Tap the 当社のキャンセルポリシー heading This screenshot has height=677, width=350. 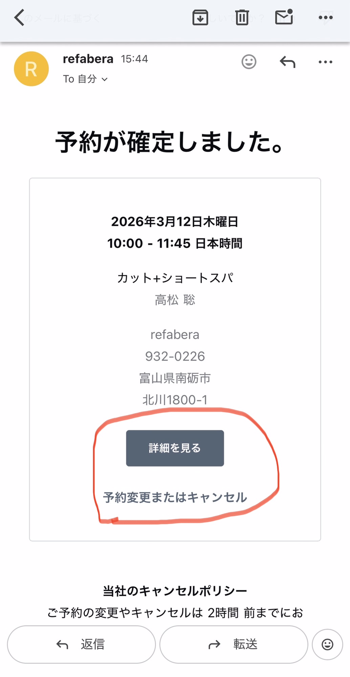click(175, 591)
